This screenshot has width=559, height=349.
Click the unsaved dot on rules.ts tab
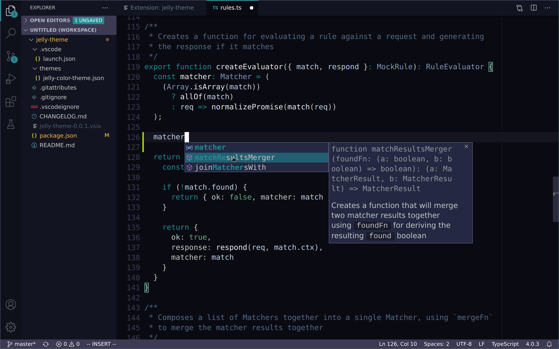252,8
